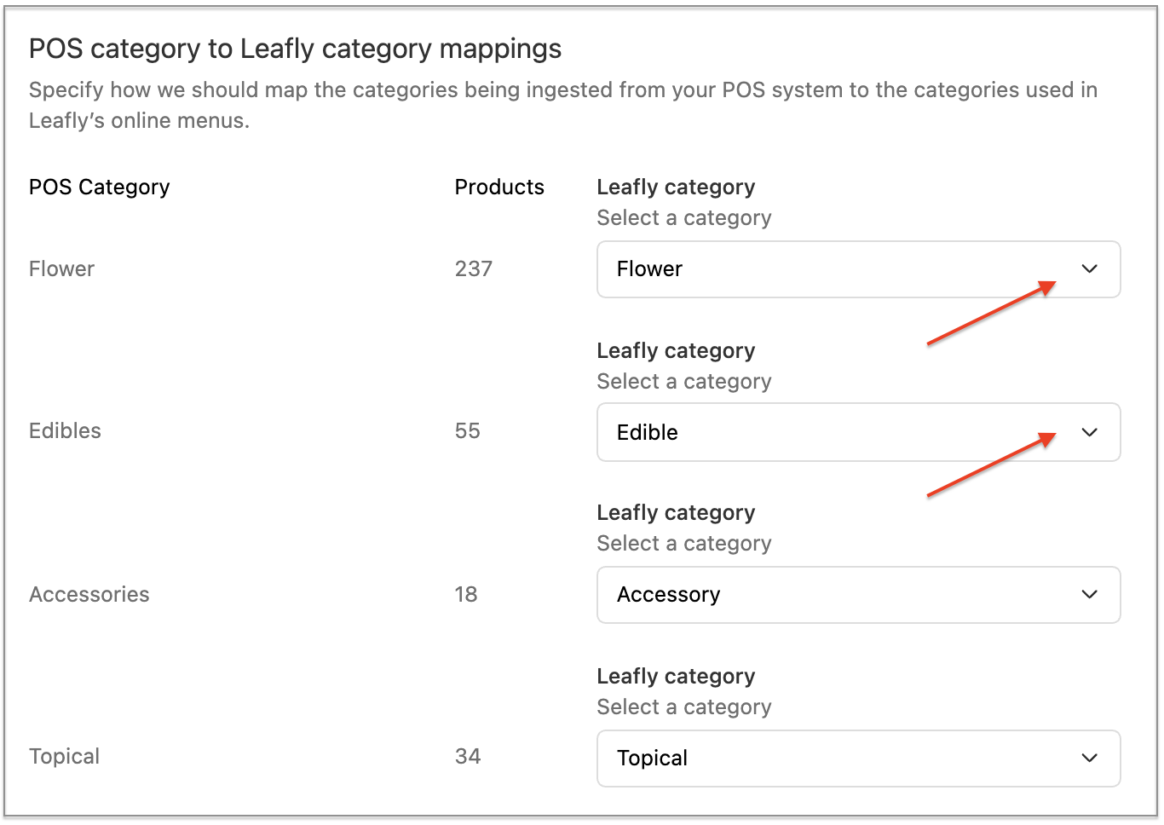Screen dimensions: 1164x825
Task: Click the Products column header
Action: coord(499,187)
